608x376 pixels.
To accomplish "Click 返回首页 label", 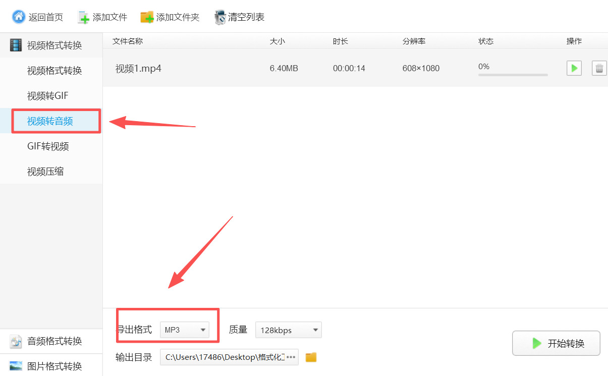I will click(x=46, y=17).
